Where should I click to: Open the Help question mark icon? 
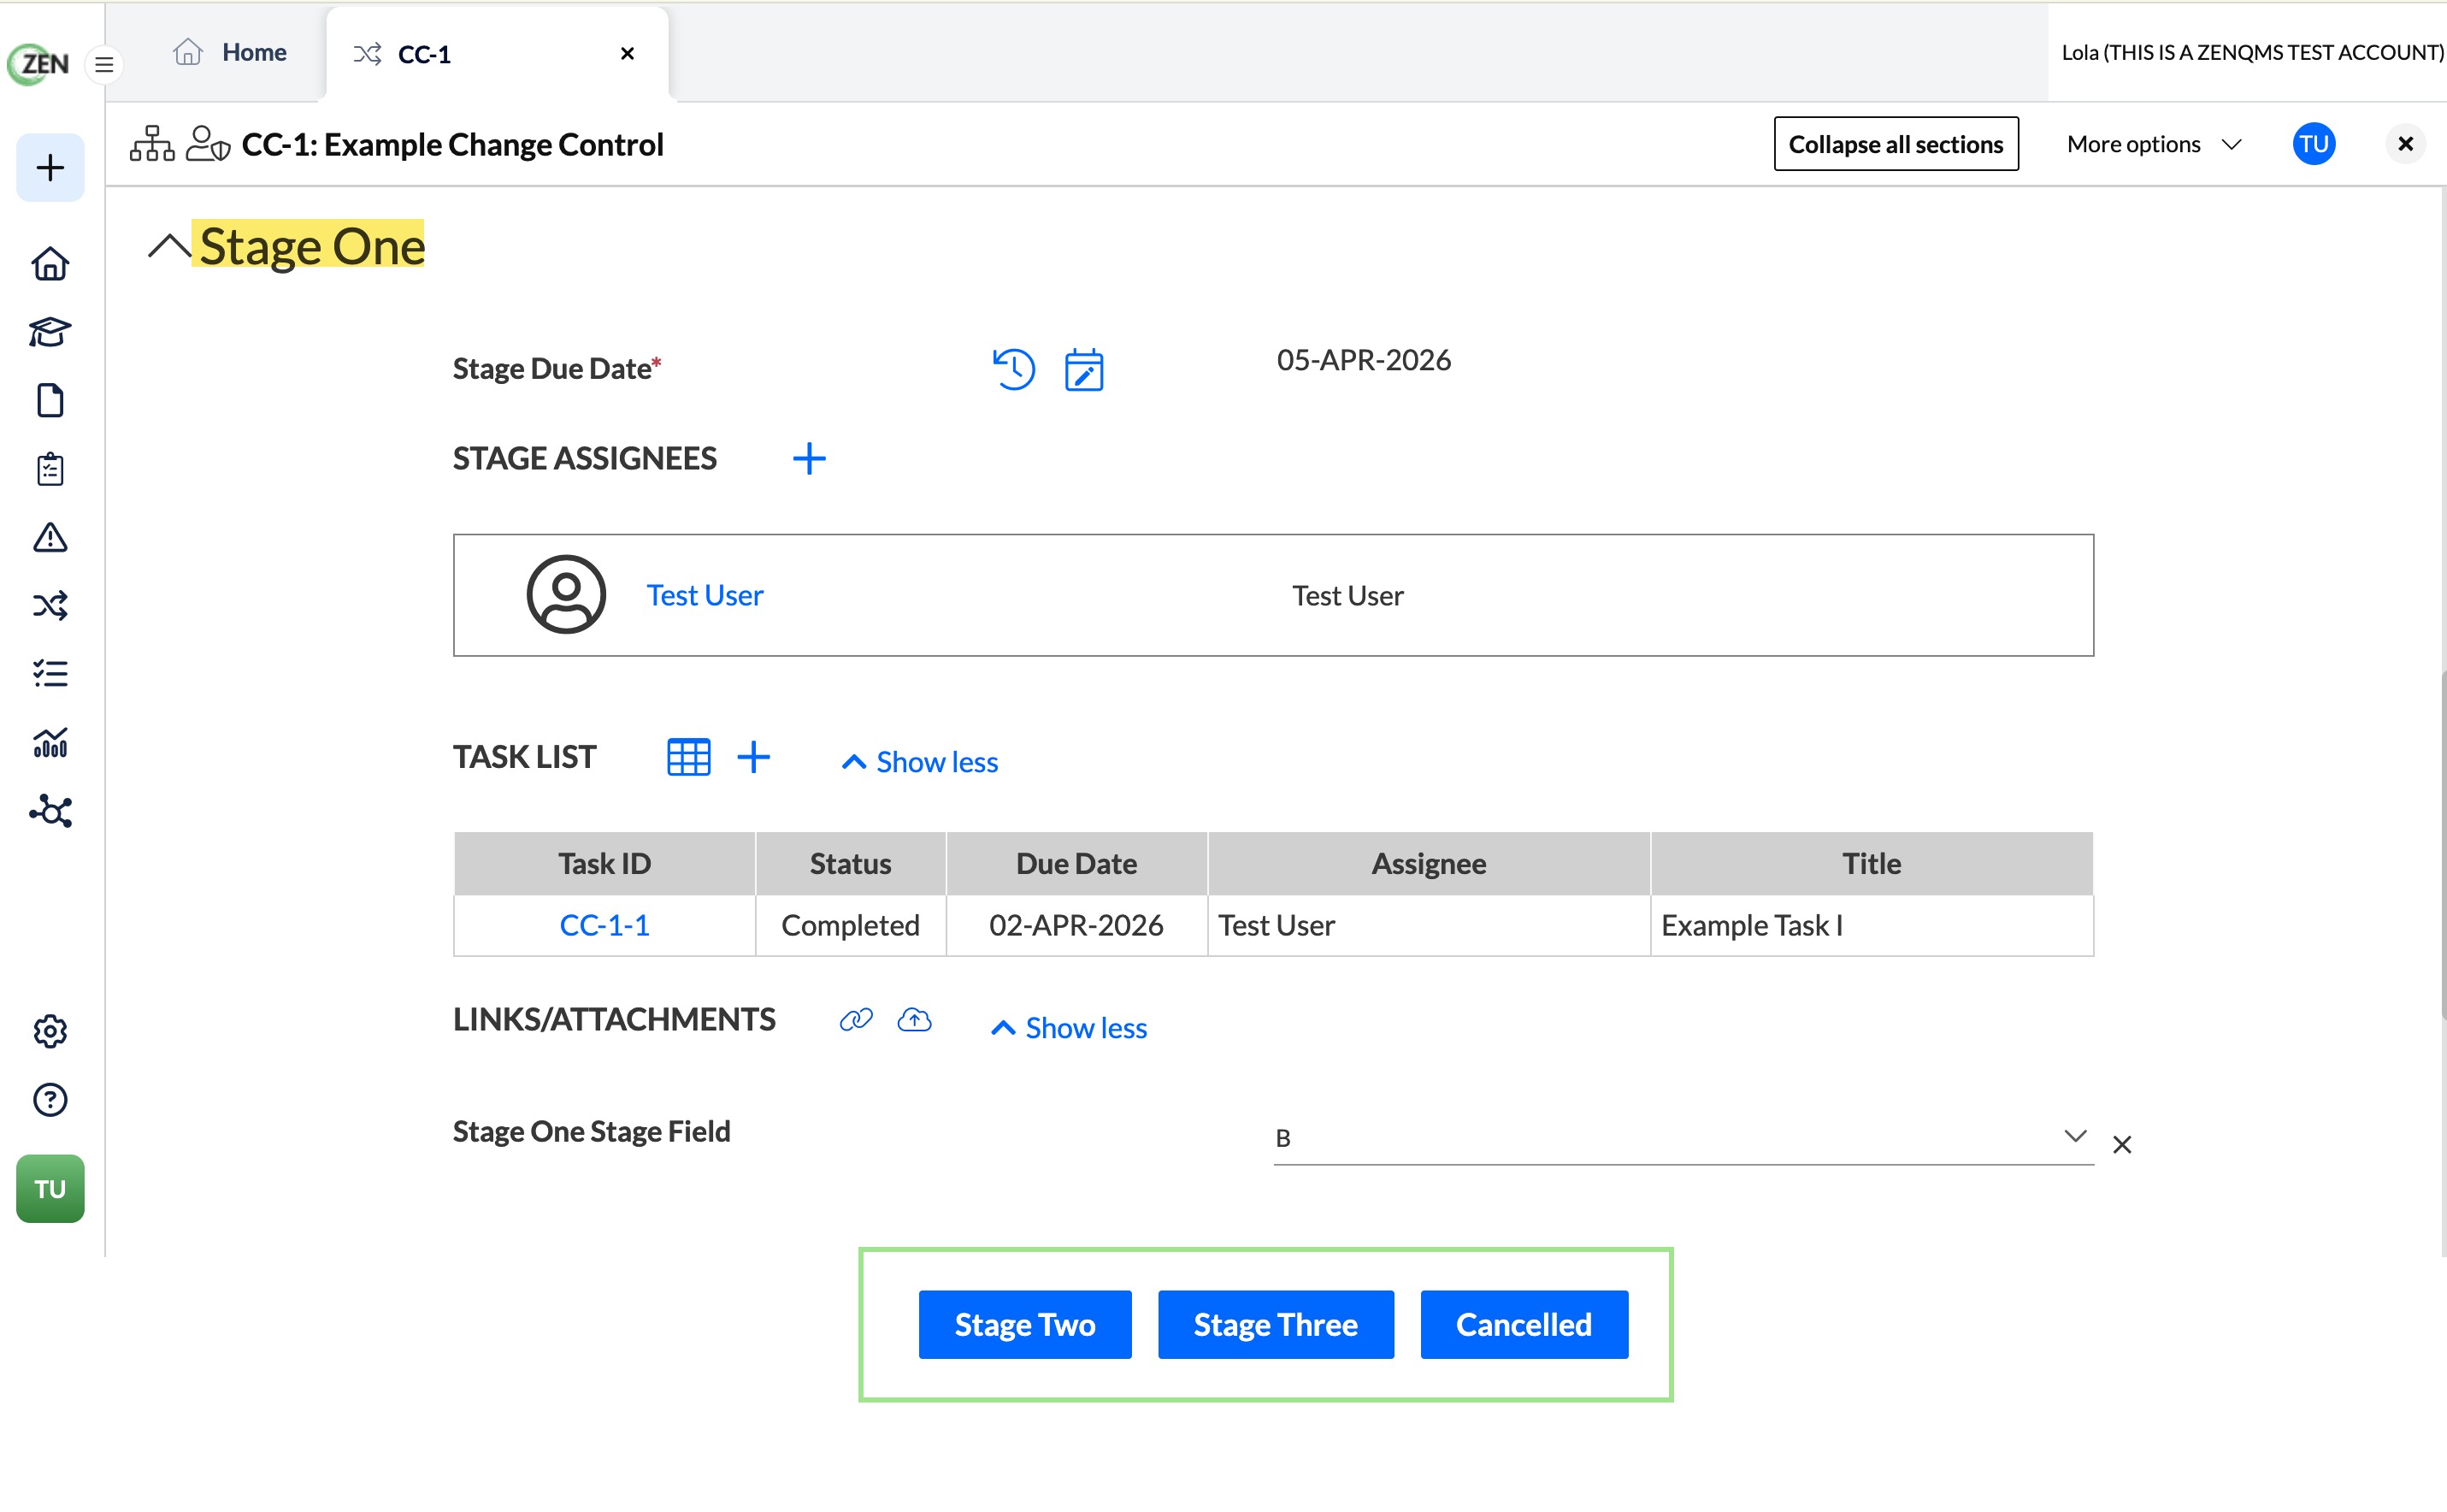50,1100
